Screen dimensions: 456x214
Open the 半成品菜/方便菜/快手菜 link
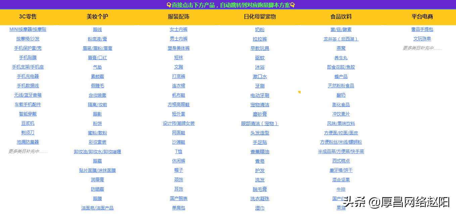click(x=341, y=152)
